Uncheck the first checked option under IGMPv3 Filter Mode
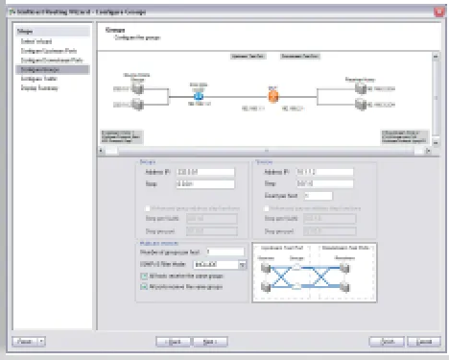Viewport: 449px width, 360px height. (144, 276)
